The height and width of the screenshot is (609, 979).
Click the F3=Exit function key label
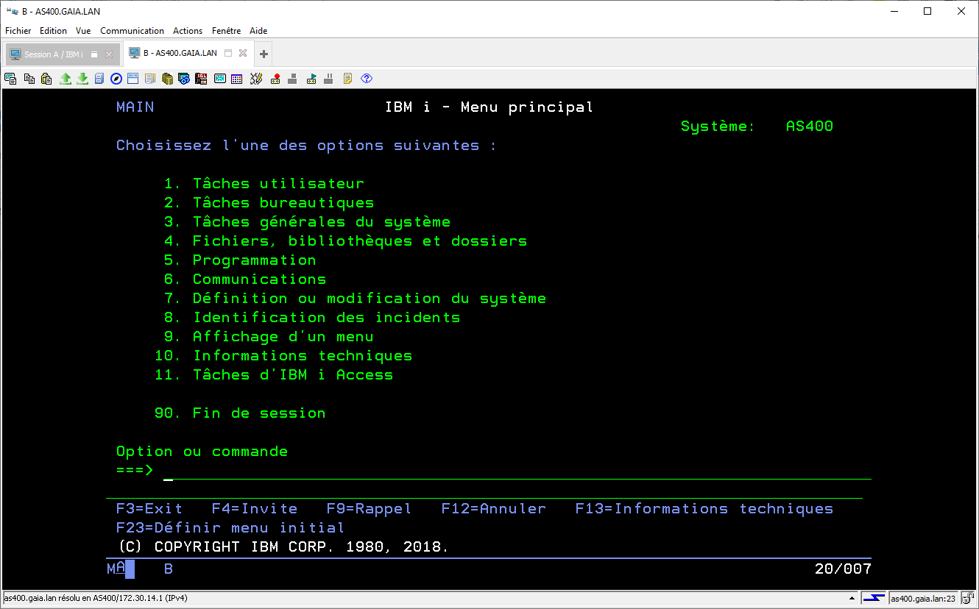149,509
